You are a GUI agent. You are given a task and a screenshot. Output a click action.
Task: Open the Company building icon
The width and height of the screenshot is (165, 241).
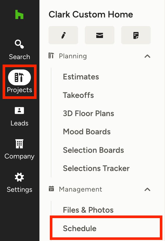click(x=19, y=144)
